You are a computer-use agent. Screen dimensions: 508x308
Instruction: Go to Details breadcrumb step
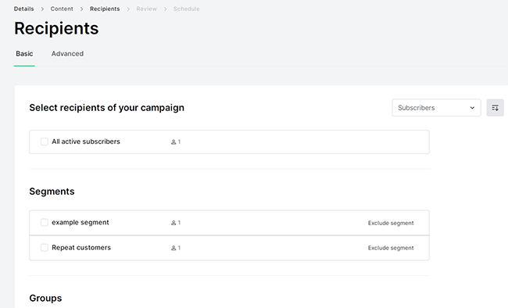coord(23,9)
